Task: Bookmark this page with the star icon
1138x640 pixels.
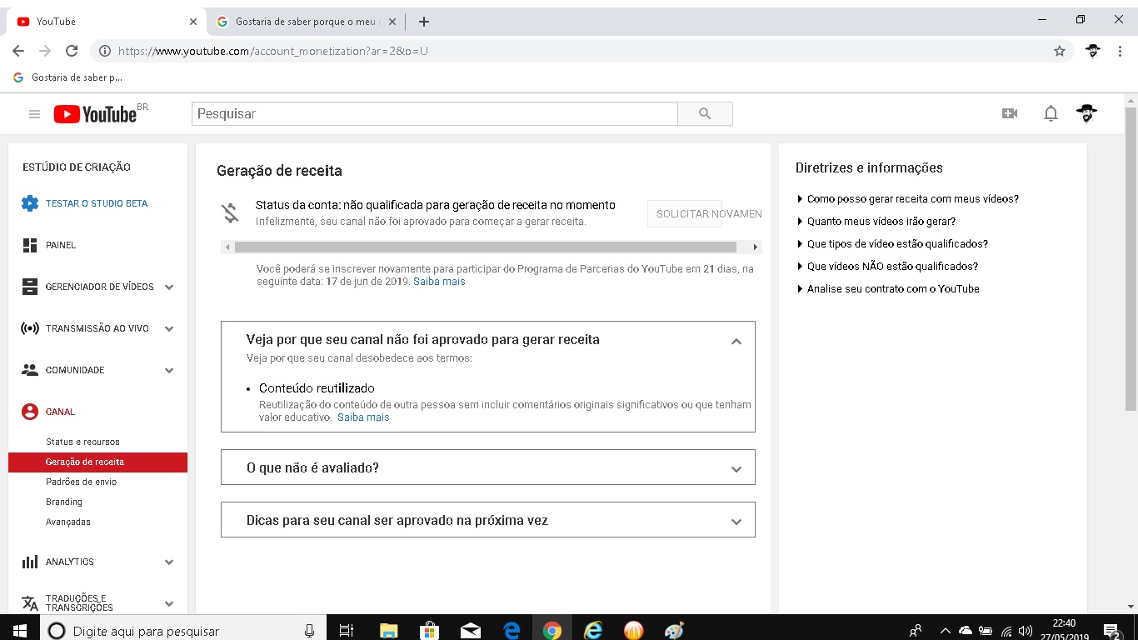Action: coord(1060,51)
